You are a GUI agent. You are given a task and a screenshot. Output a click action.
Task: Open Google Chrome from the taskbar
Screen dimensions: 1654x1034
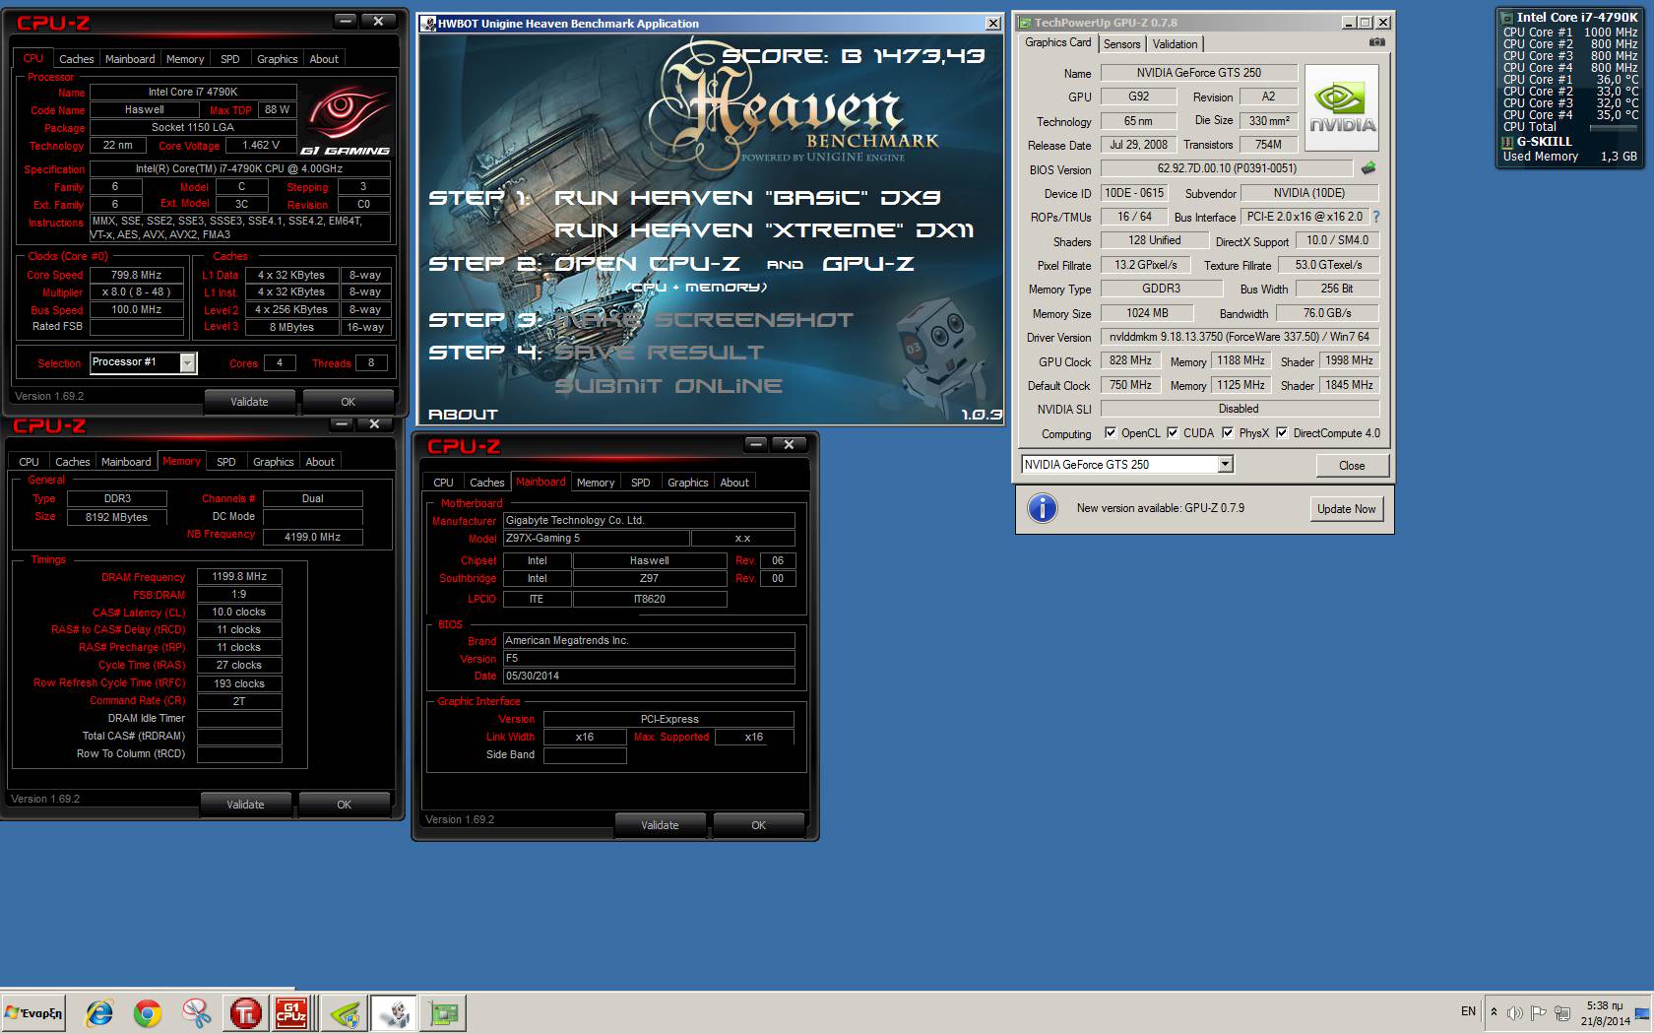click(x=148, y=1012)
